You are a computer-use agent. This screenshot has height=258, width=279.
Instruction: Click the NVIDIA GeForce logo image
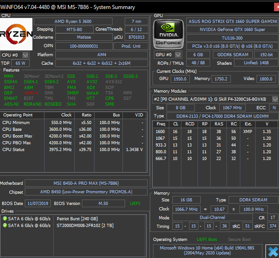tap(168, 34)
